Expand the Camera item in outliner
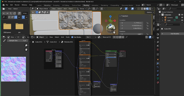The image size is (184, 96). pos(162,18)
